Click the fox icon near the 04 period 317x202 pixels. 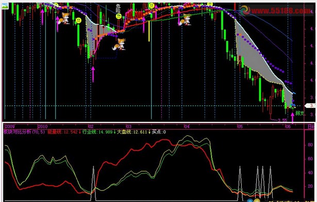pos(185,20)
